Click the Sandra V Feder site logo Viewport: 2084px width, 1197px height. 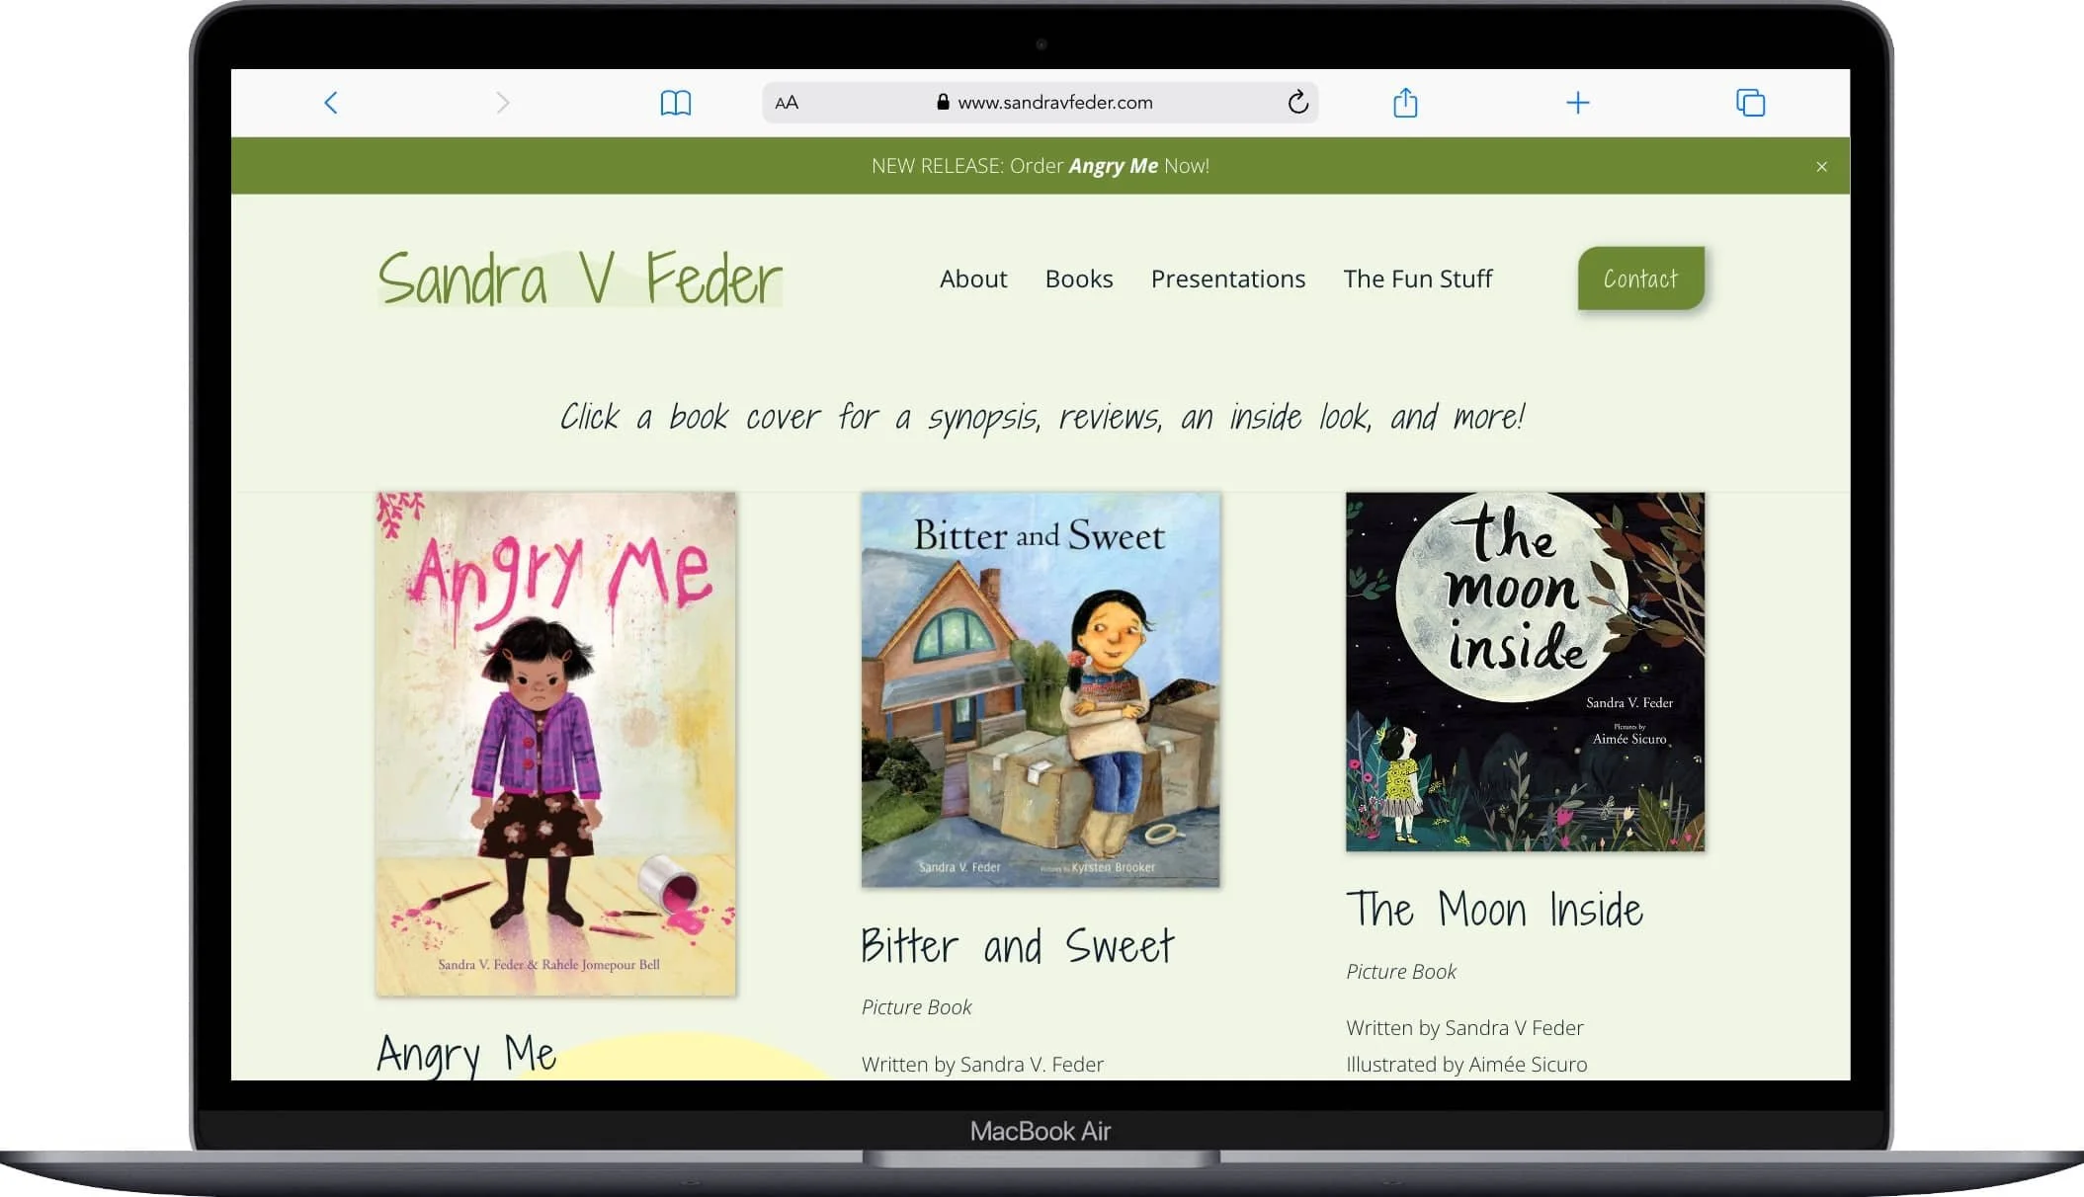(x=580, y=279)
